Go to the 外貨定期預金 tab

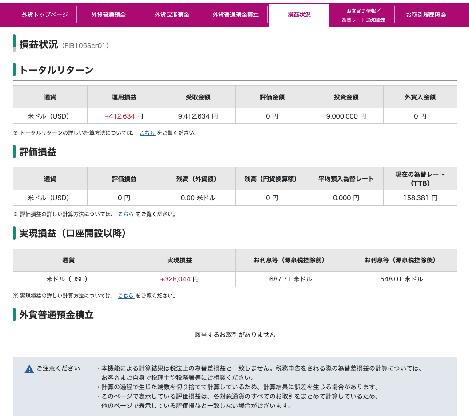pos(172,15)
